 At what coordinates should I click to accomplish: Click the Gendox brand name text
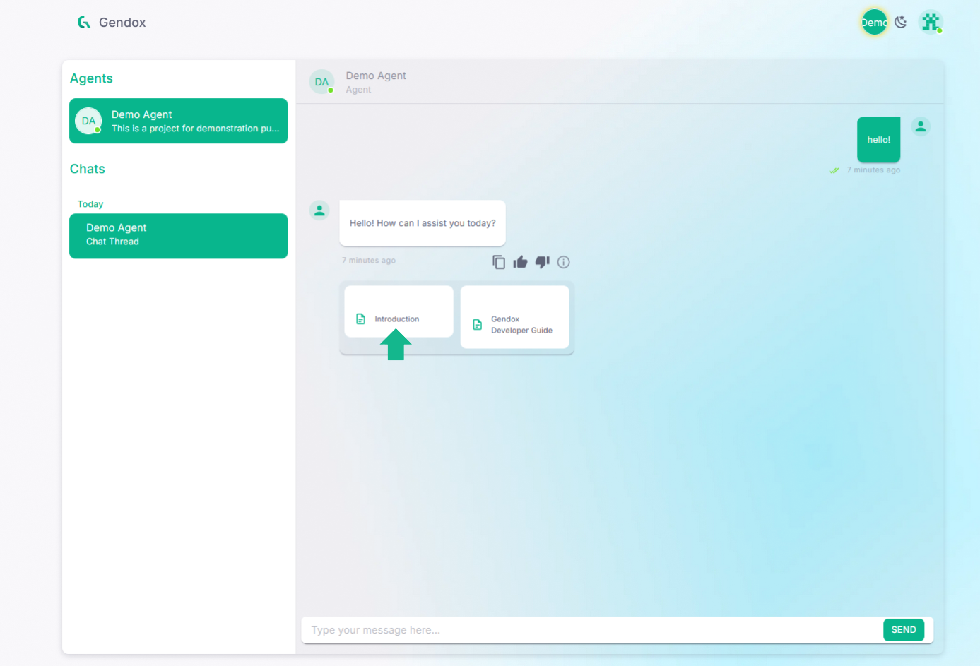(x=122, y=23)
